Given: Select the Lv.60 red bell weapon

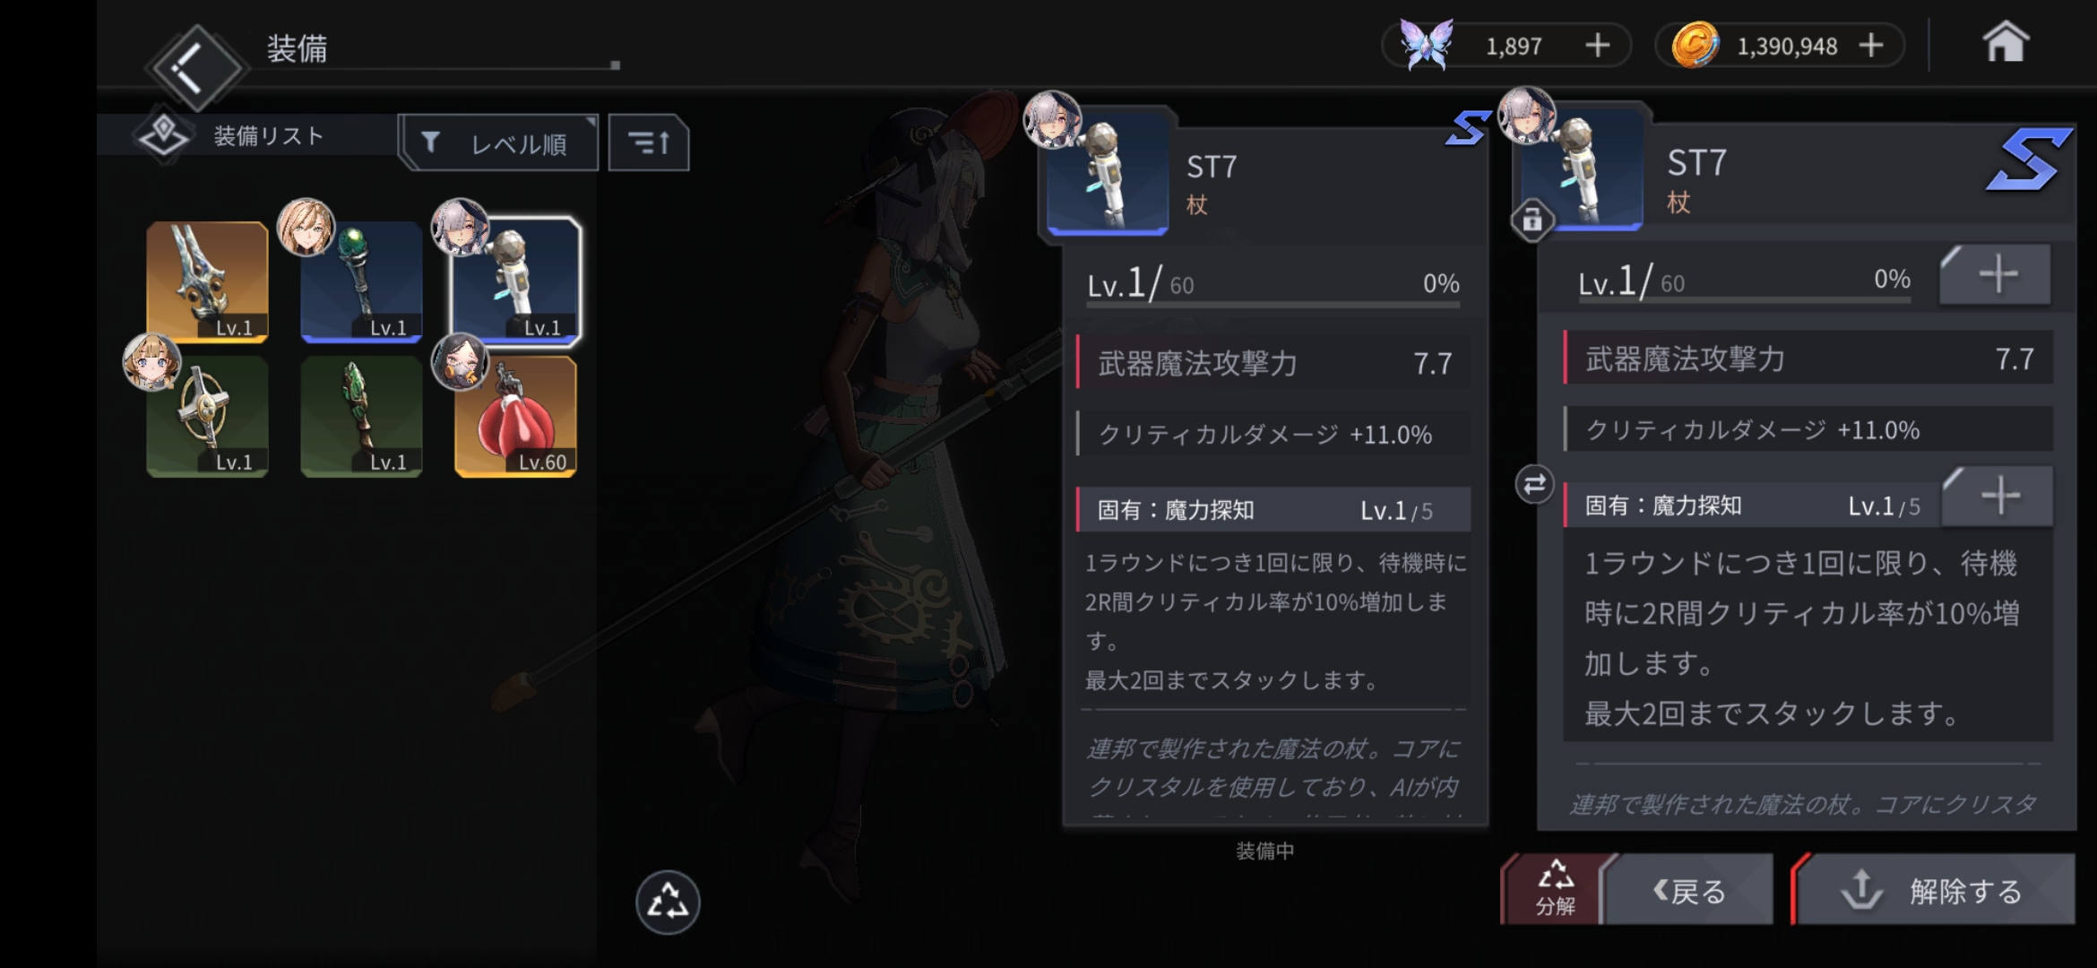Looking at the screenshot, I should pyautogui.click(x=516, y=417).
